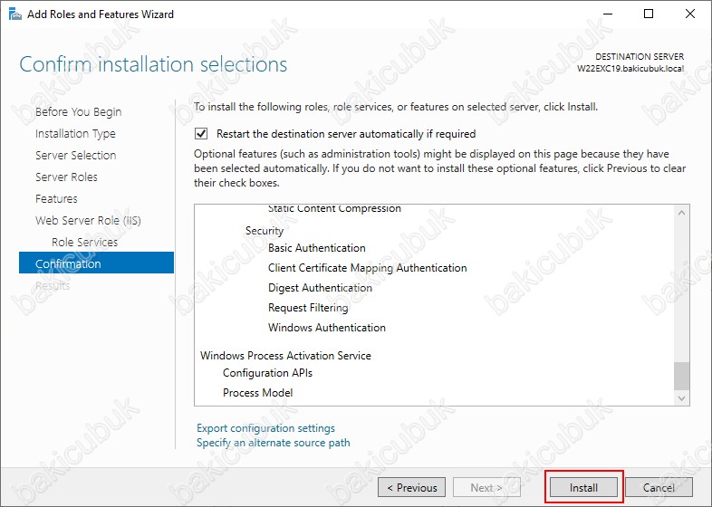Open the Web Server Role (IIS) step
Screen dimensions: 712x507
coord(88,221)
